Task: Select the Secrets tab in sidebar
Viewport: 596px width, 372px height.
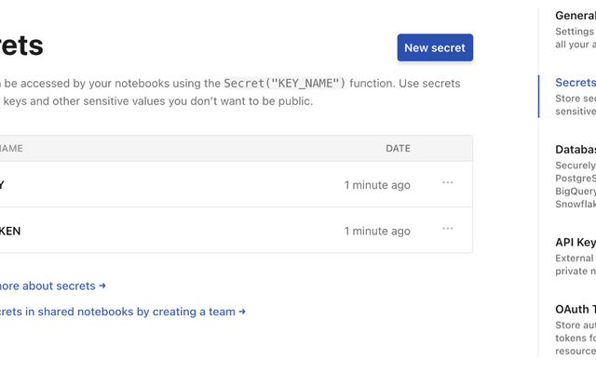Action: coord(575,83)
